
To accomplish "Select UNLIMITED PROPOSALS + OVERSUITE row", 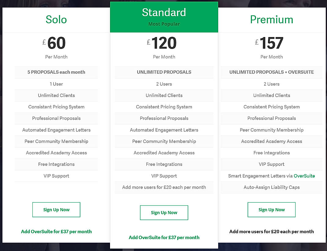I will click(x=271, y=72).
